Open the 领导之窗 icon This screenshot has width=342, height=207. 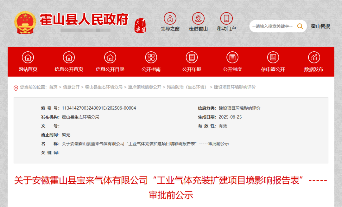click(170, 18)
